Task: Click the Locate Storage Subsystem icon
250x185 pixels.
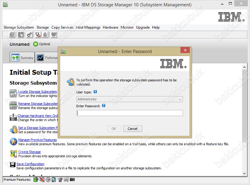Action: [13, 93]
